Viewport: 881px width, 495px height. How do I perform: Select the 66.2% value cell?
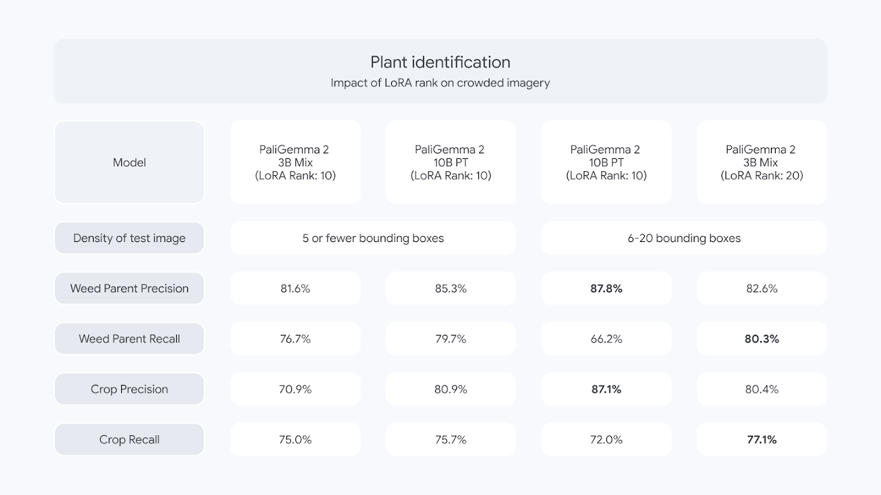point(606,339)
